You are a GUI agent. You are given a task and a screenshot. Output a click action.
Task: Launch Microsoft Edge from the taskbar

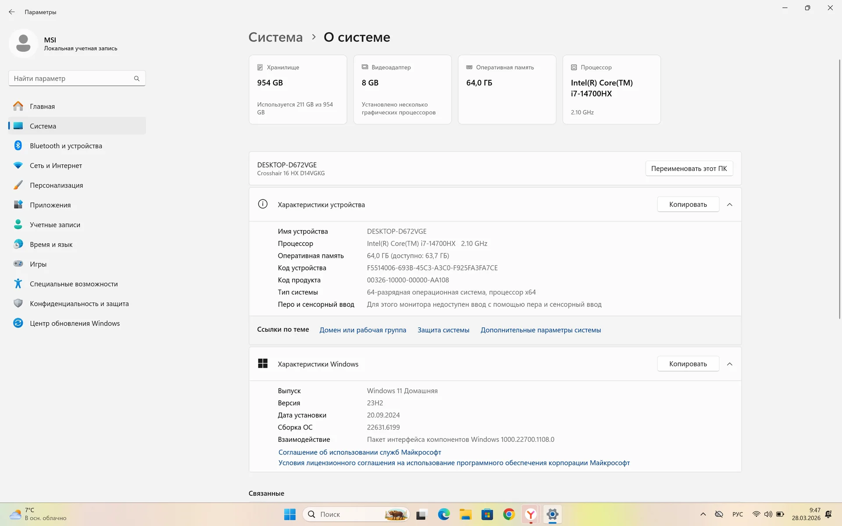click(x=443, y=514)
